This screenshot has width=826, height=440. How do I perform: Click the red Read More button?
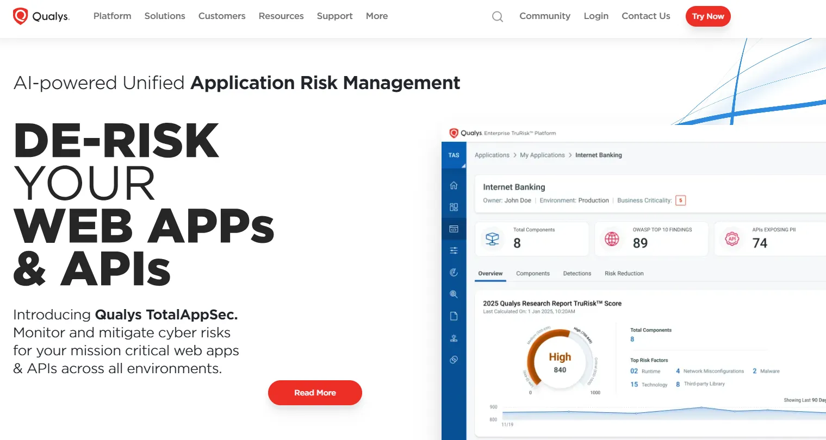pyautogui.click(x=315, y=393)
